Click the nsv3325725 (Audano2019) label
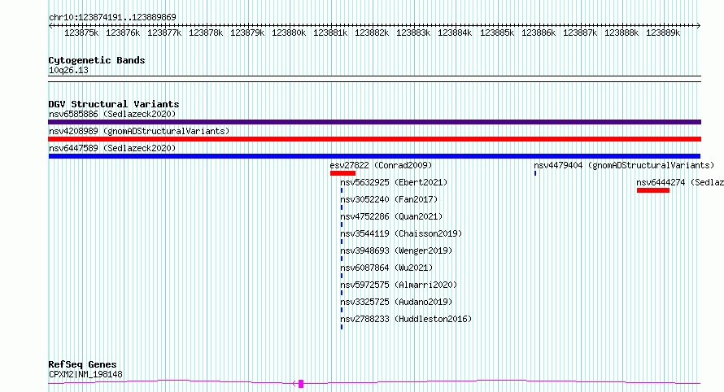Image resolution: width=724 pixels, height=392 pixels. (396, 302)
